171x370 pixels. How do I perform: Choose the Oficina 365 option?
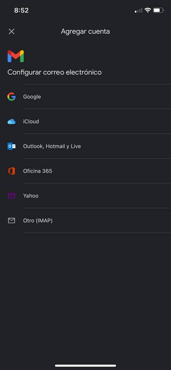pos(85,171)
